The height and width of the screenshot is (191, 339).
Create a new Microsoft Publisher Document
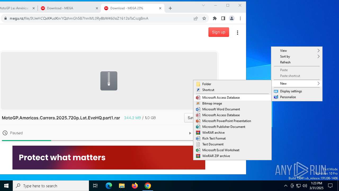232,127
